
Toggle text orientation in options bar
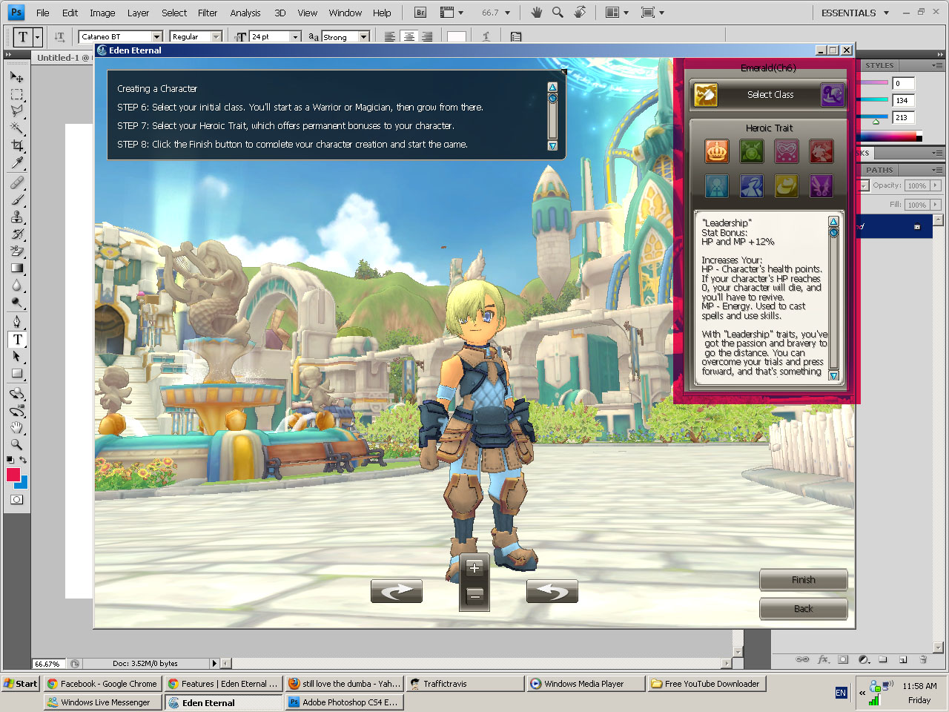[x=59, y=36]
